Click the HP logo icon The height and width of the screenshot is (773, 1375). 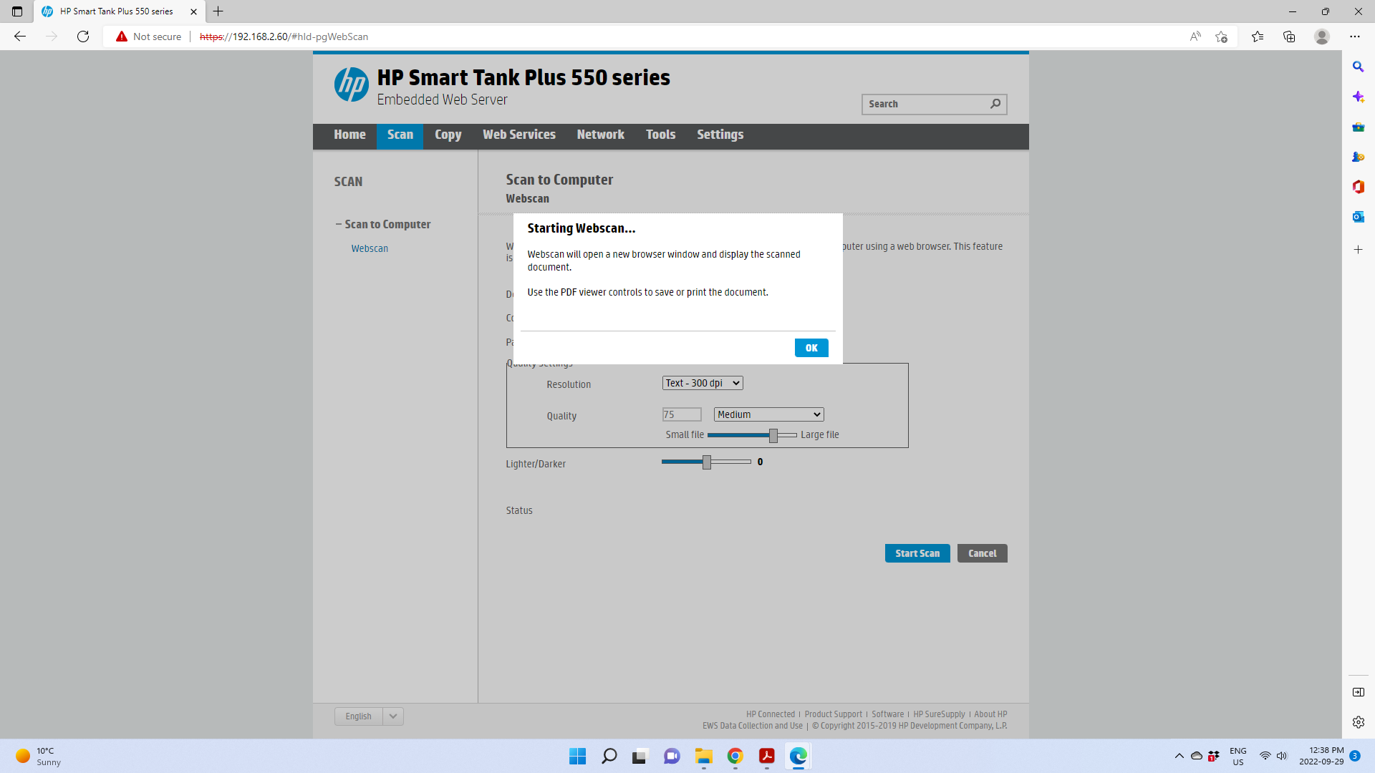pyautogui.click(x=351, y=84)
